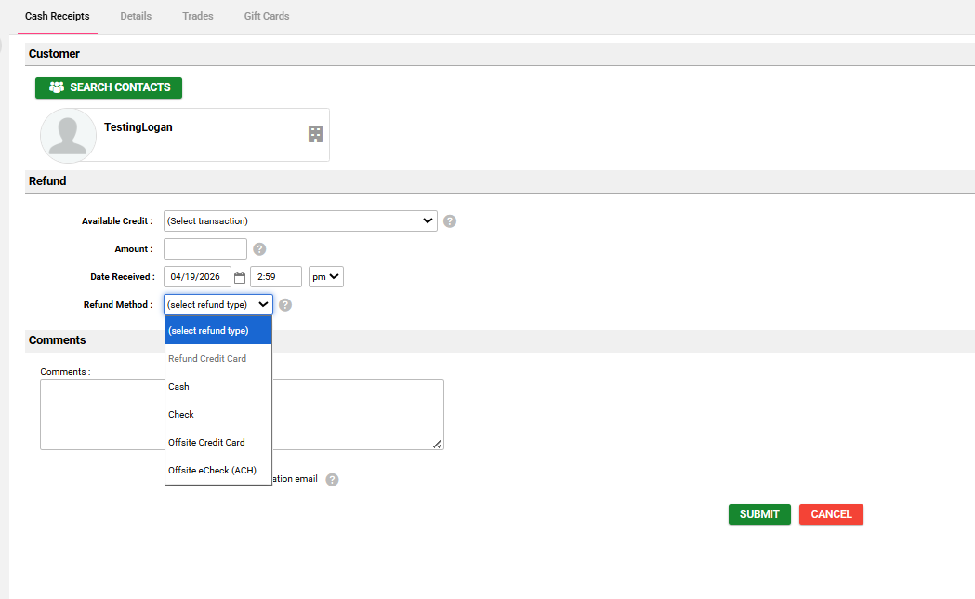Switch to the Details tab
975x599 pixels.
coord(136,16)
